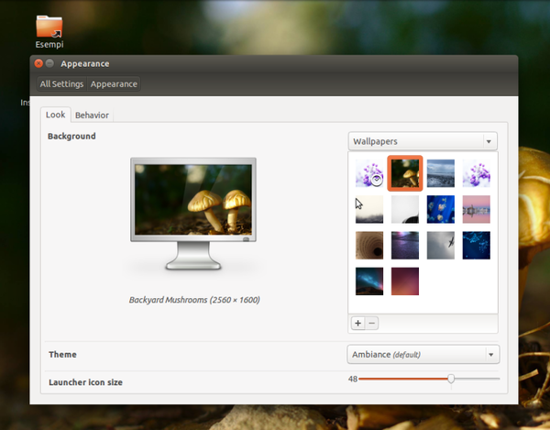
Task: Select the brown spiral tunnel wallpaper
Action: (x=369, y=245)
